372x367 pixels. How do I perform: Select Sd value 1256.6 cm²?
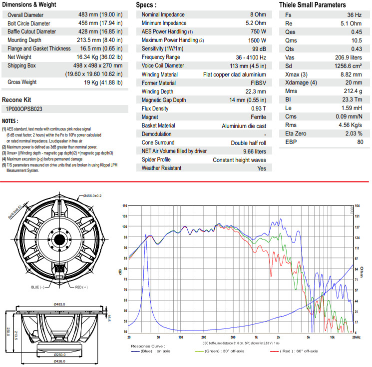pos(348,66)
